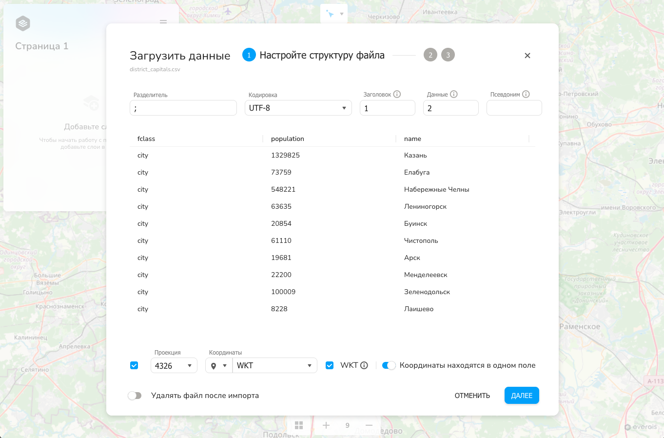
Task: Select the Зеленодольск cell
Action: [x=427, y=292]
